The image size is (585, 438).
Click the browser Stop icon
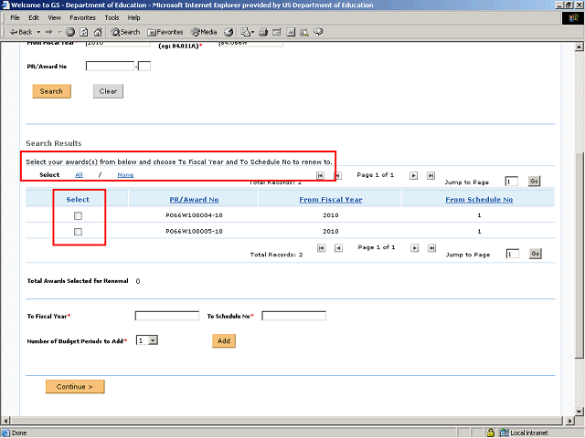click(x=70, y=32)
